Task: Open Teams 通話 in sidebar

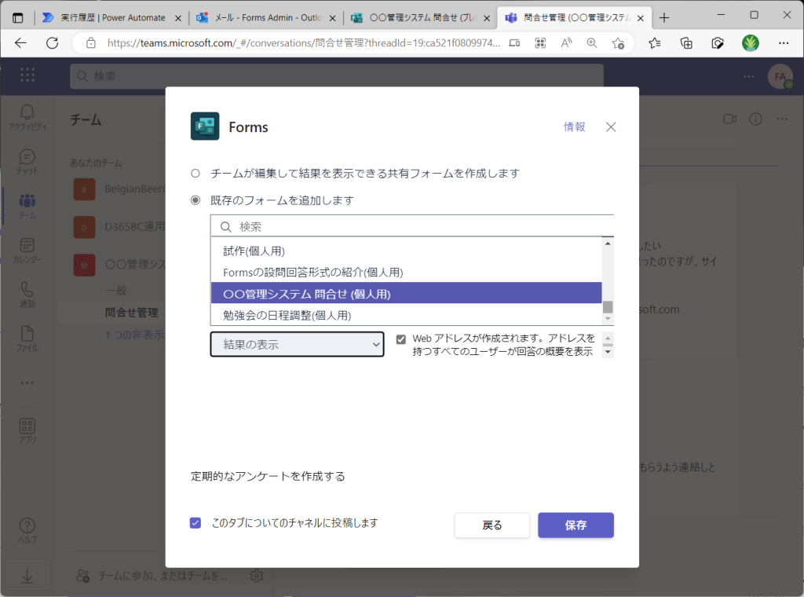Action: coord(27,295)
